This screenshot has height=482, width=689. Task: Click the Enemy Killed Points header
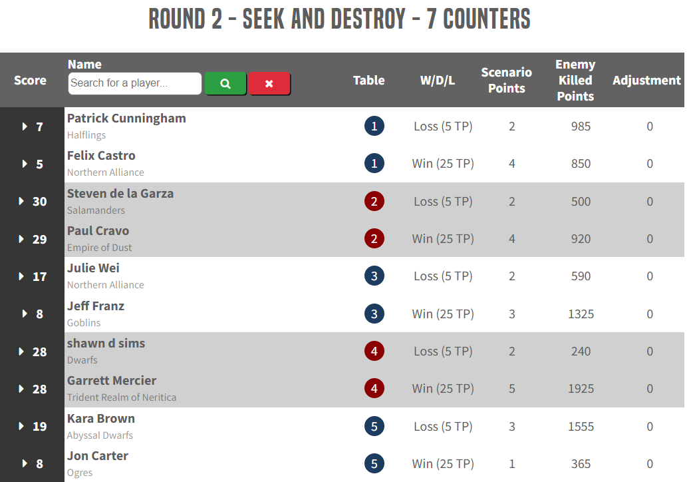click(x=575, y=81)
